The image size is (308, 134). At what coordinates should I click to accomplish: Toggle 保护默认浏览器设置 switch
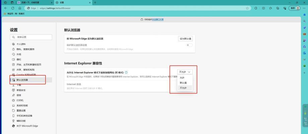pos(189,45)
